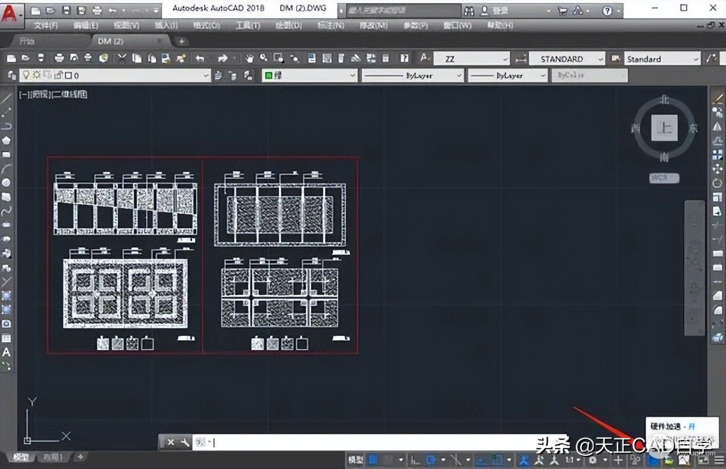726x469 pixels.
Task: Open the STANDARD dimension style dropdown
Action: tap(600, 59)
